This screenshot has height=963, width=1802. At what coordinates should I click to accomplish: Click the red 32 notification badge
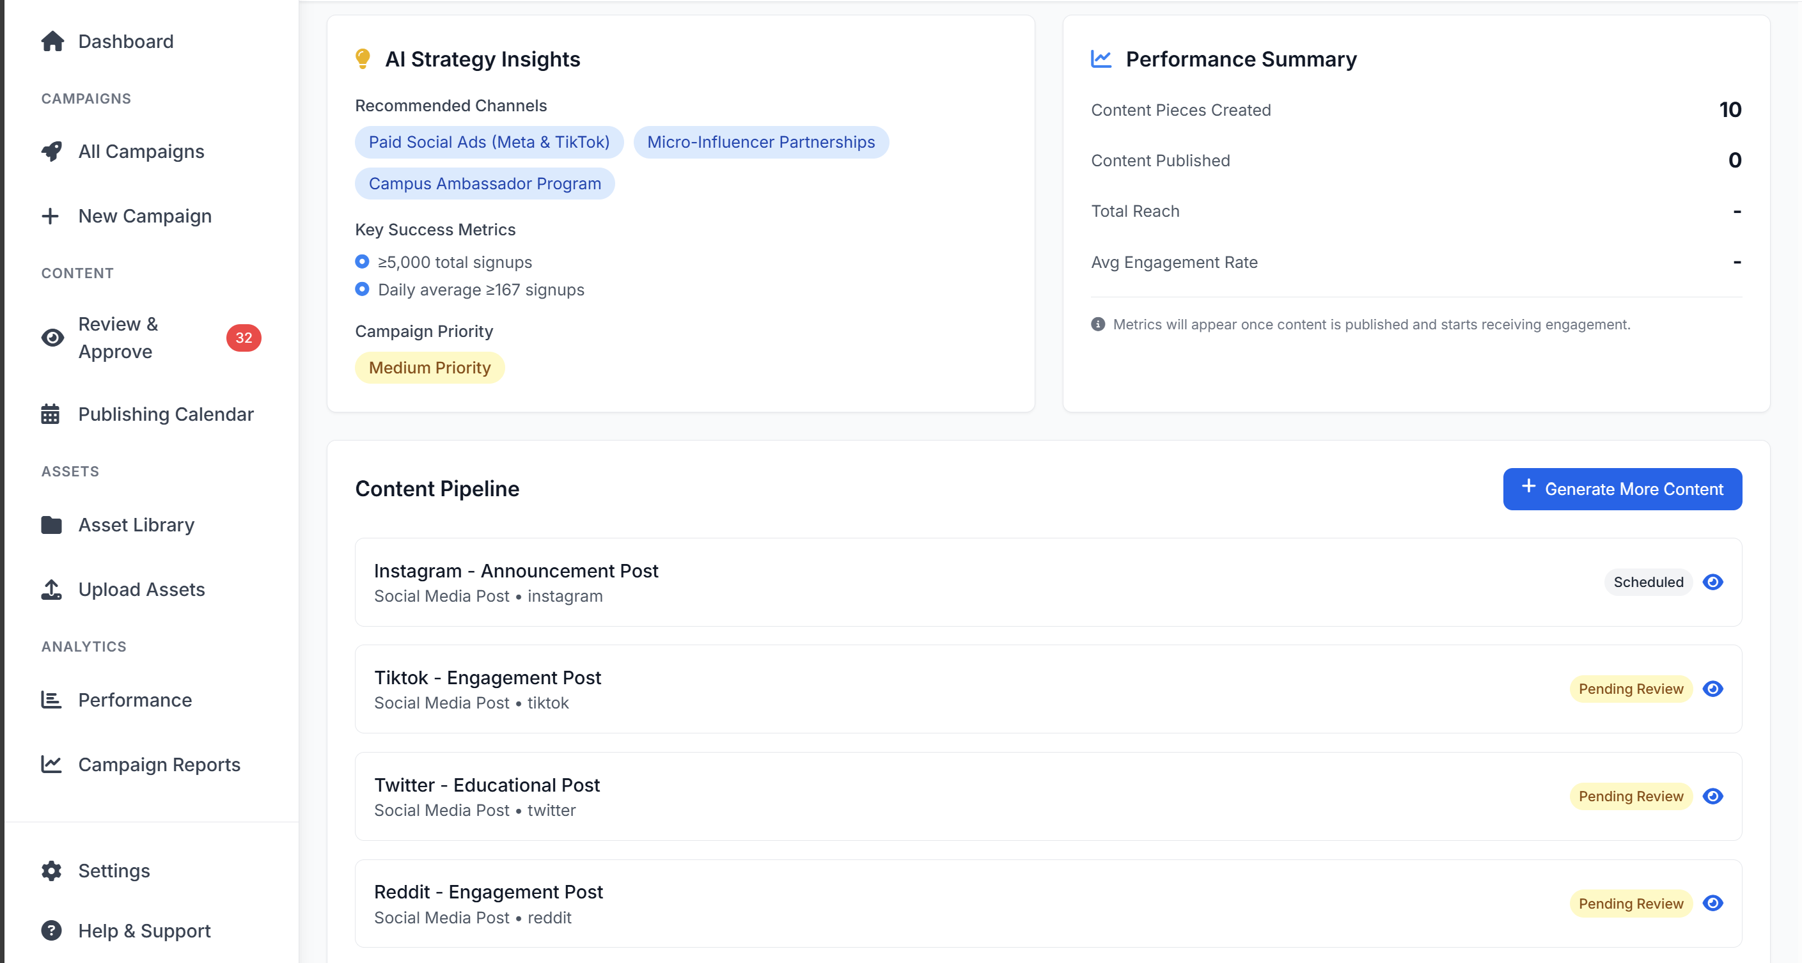coord(244,338)
